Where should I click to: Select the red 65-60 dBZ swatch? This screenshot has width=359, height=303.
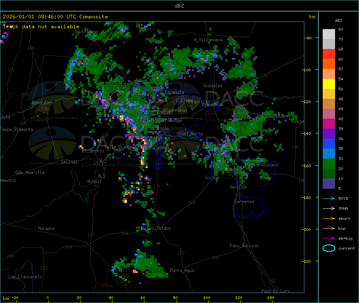[x=329, y=54]
